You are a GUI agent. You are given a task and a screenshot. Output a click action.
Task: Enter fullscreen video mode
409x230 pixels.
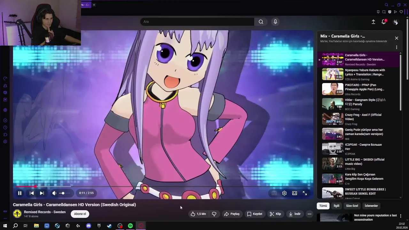click(x=305, y=193)
